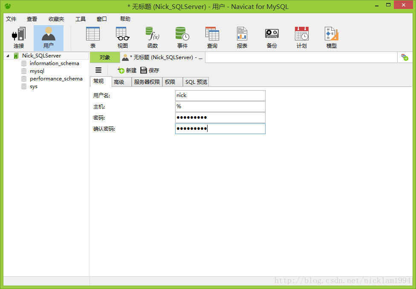
Task: Open the 查询 query icon
Action: click(x=212, y=37)
